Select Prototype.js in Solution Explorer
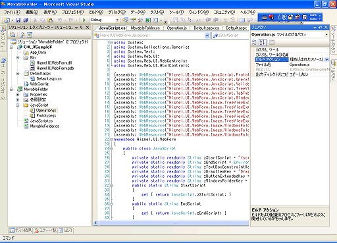The width and height of the screenshot is (337, 243). point(46,116)
